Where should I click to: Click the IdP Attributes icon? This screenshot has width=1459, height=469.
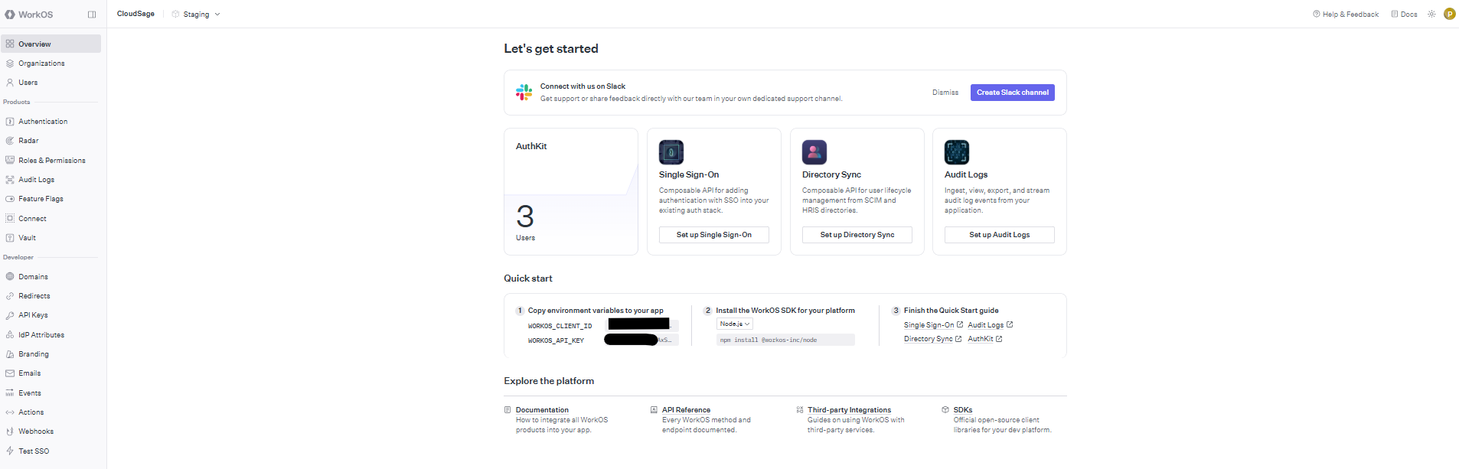point(10,335)
